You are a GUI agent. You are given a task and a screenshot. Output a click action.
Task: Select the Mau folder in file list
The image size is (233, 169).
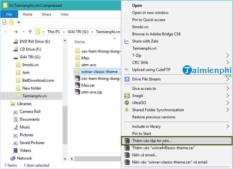pyautogui.click(x=85, y=58)
